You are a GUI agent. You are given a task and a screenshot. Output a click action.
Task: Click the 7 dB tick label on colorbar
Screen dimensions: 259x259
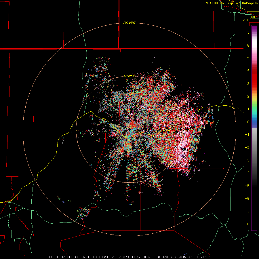click(x=248, y=32)
